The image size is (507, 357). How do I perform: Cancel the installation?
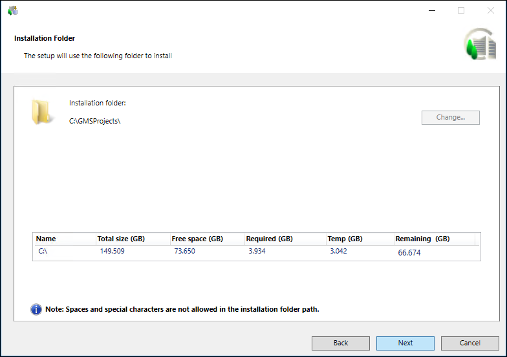pyautogui.click(x=470, y=343)
